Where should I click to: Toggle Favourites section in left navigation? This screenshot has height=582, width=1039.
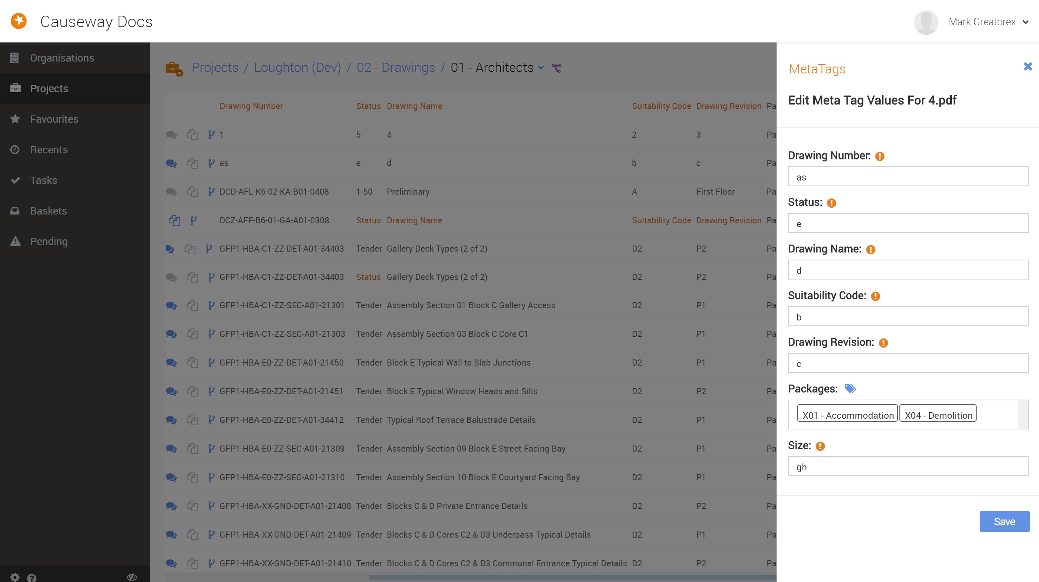point(75,119)
